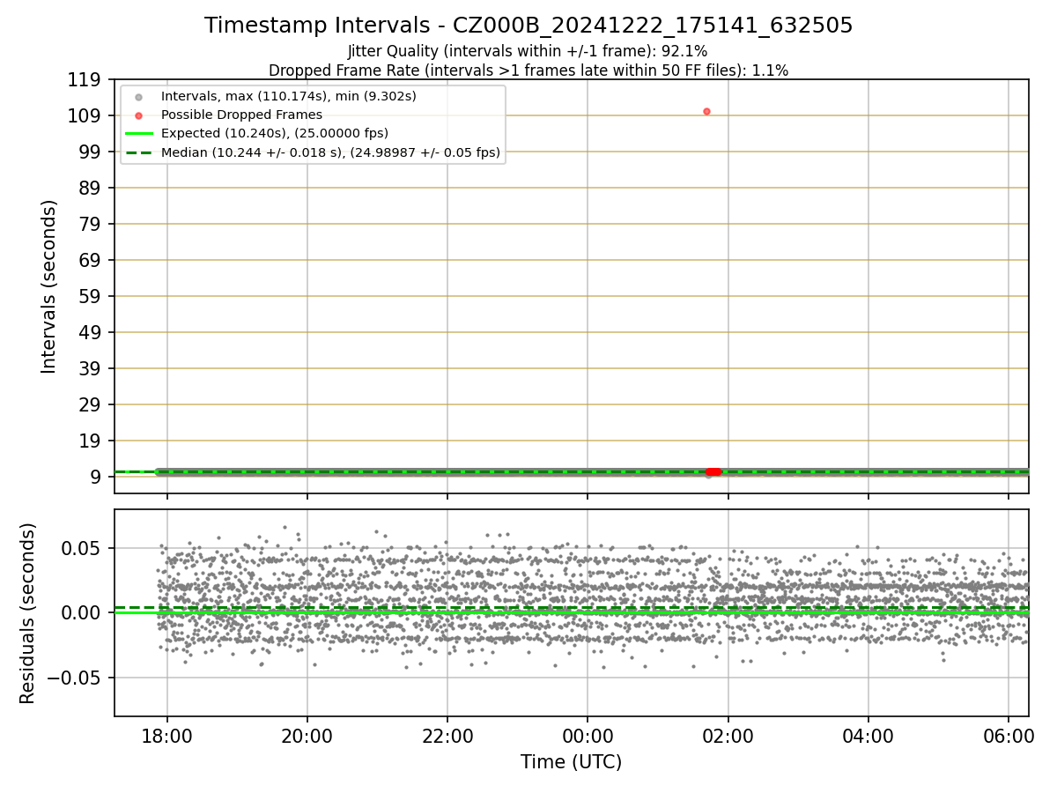Click the 79 y-axis tick label
Screen dimensions: 1057x793
click(92, 225)
